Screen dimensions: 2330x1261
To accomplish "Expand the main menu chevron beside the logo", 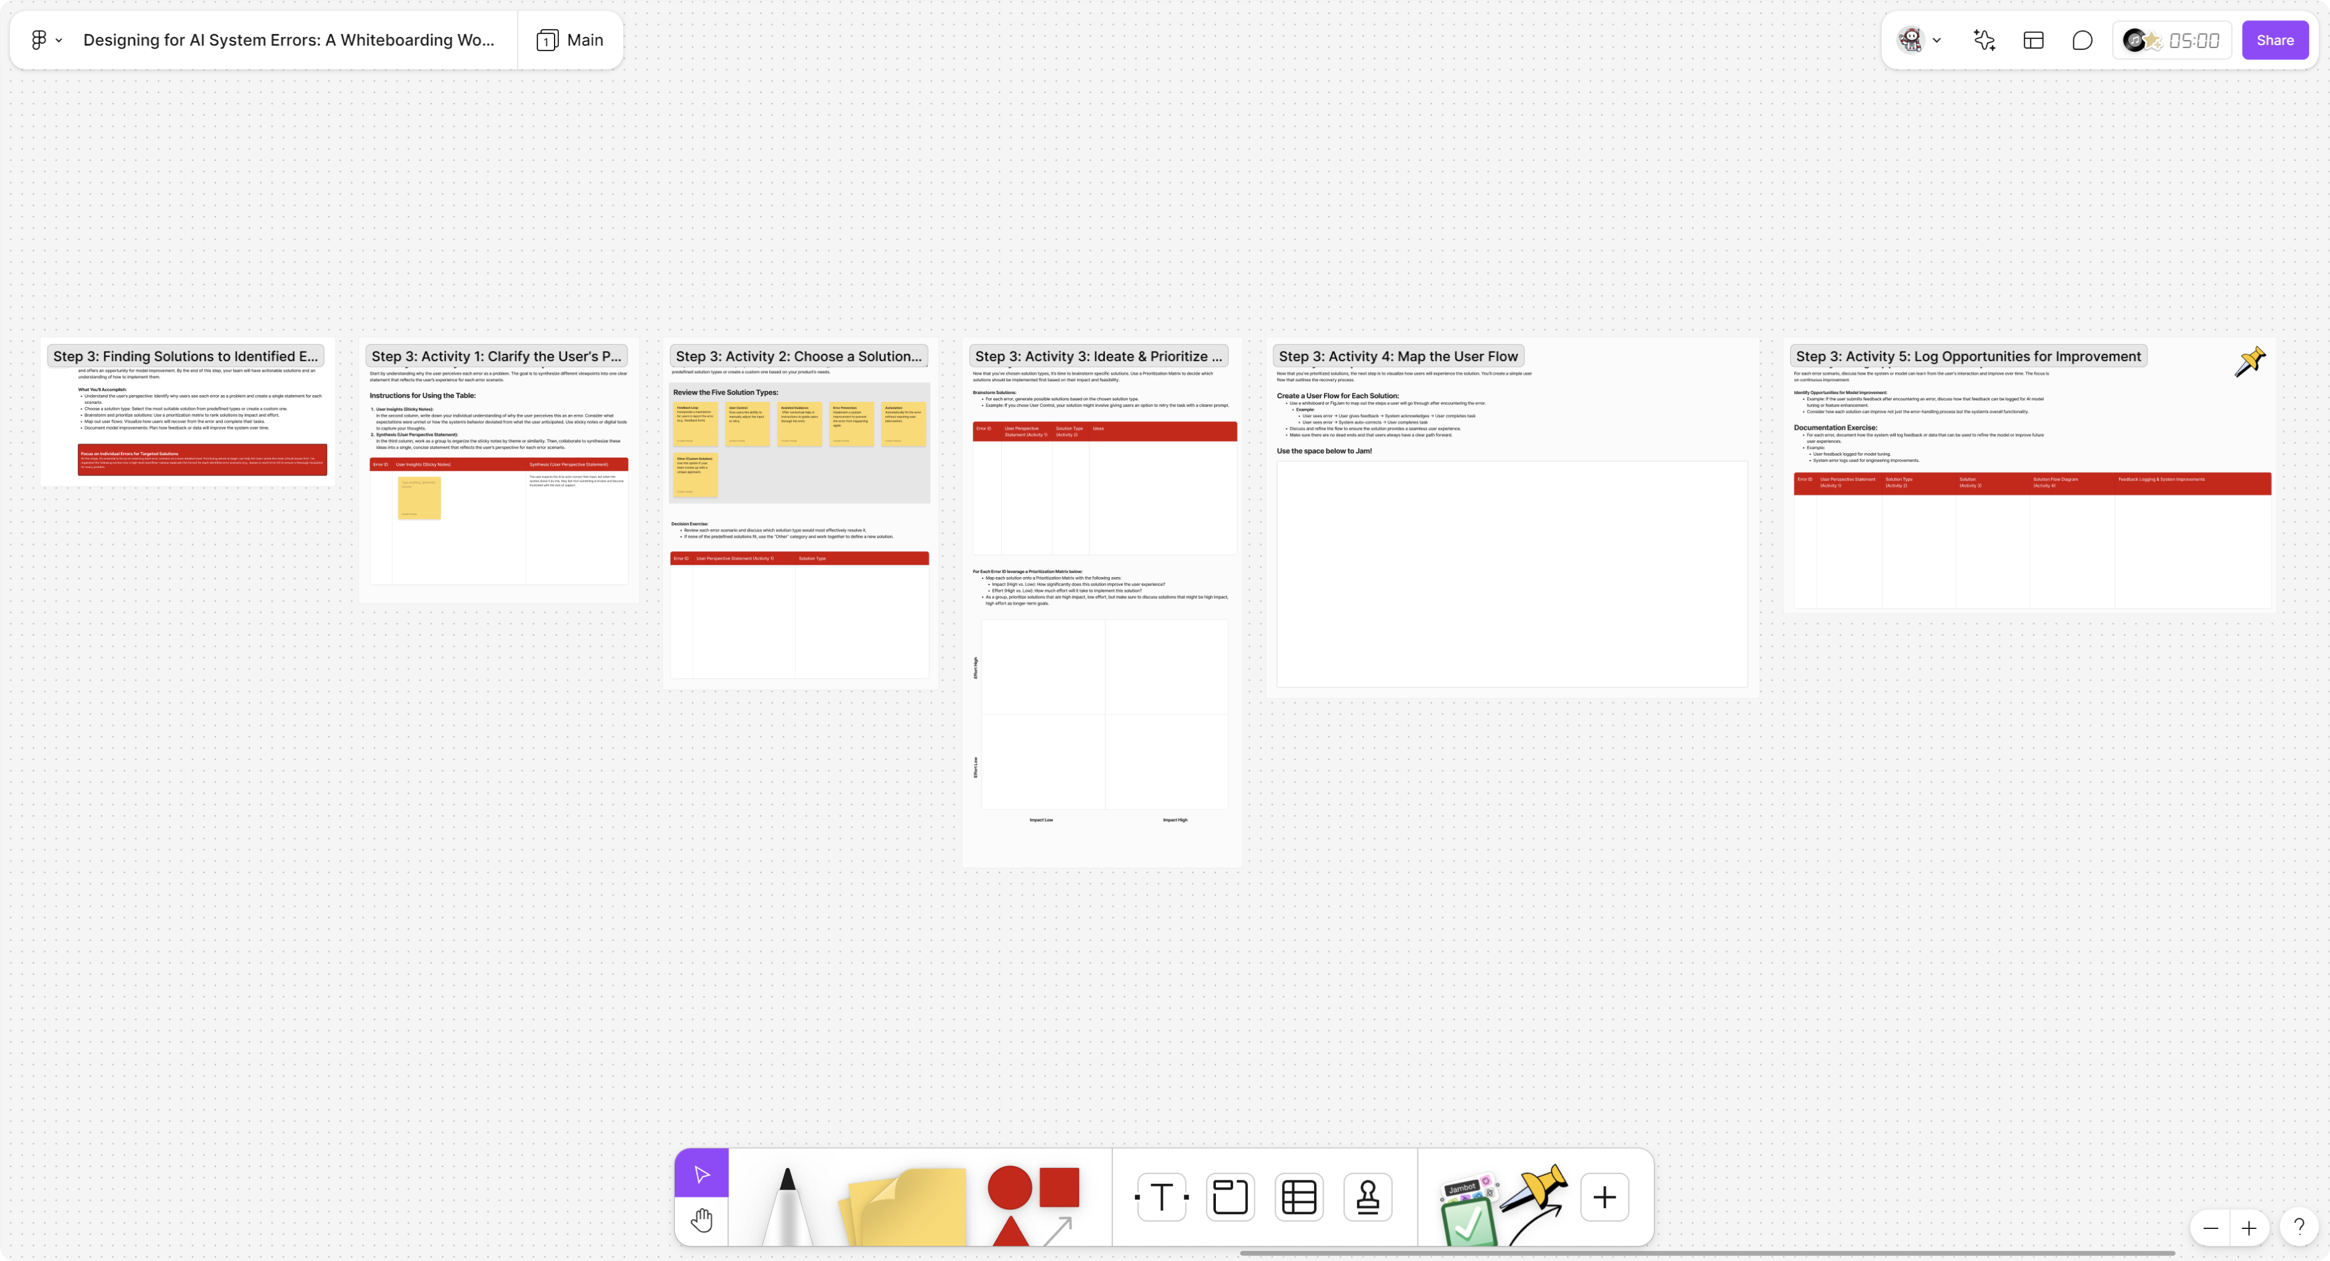I will click(x=59, y=41).
